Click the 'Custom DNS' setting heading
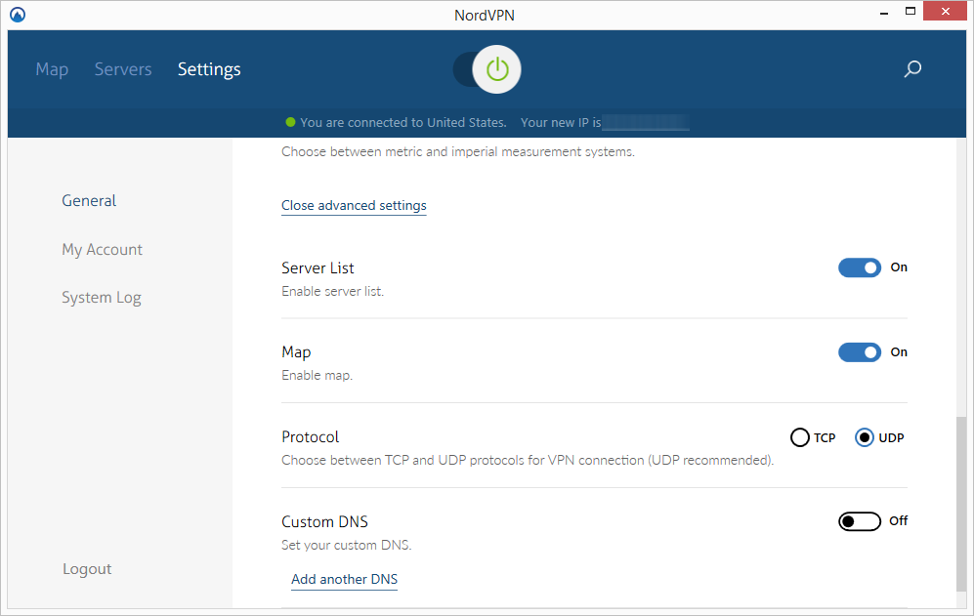974x616 pixels. (x=325, y=522)
